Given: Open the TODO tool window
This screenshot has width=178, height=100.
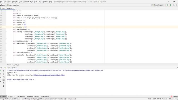Looking at the screenshot, I should (12, 96).
